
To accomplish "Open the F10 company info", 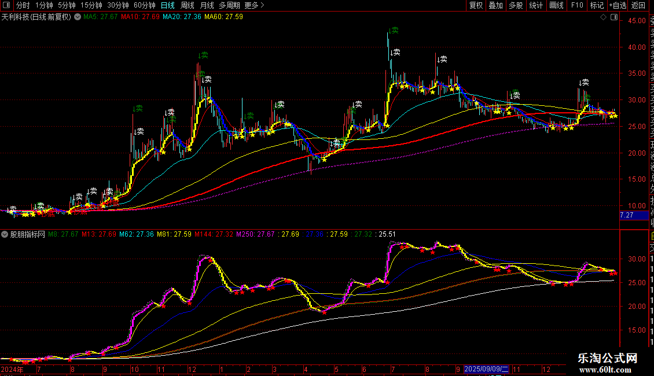I will coord(577,5).
